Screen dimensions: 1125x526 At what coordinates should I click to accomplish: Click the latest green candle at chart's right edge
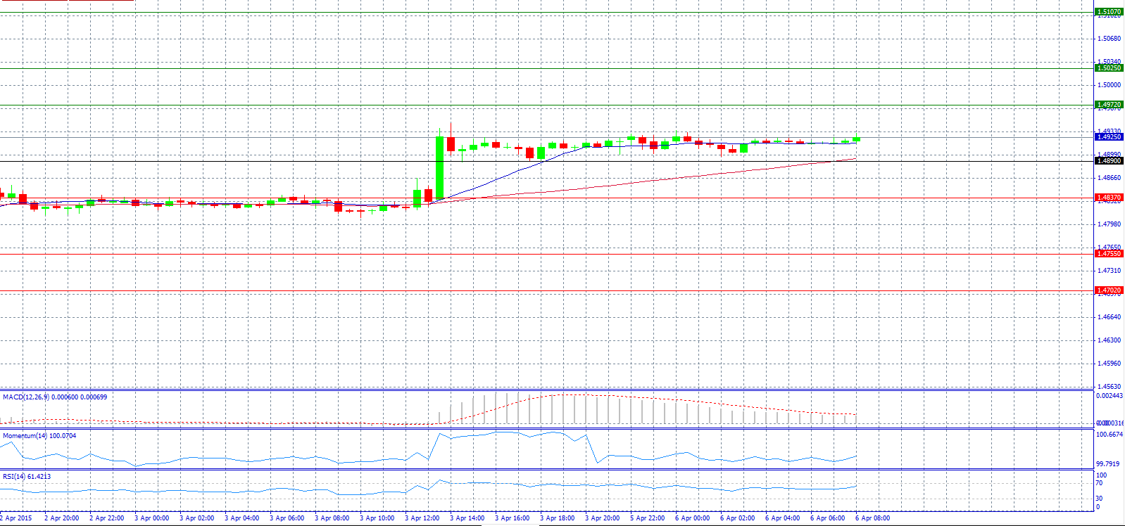click(856, 139)
